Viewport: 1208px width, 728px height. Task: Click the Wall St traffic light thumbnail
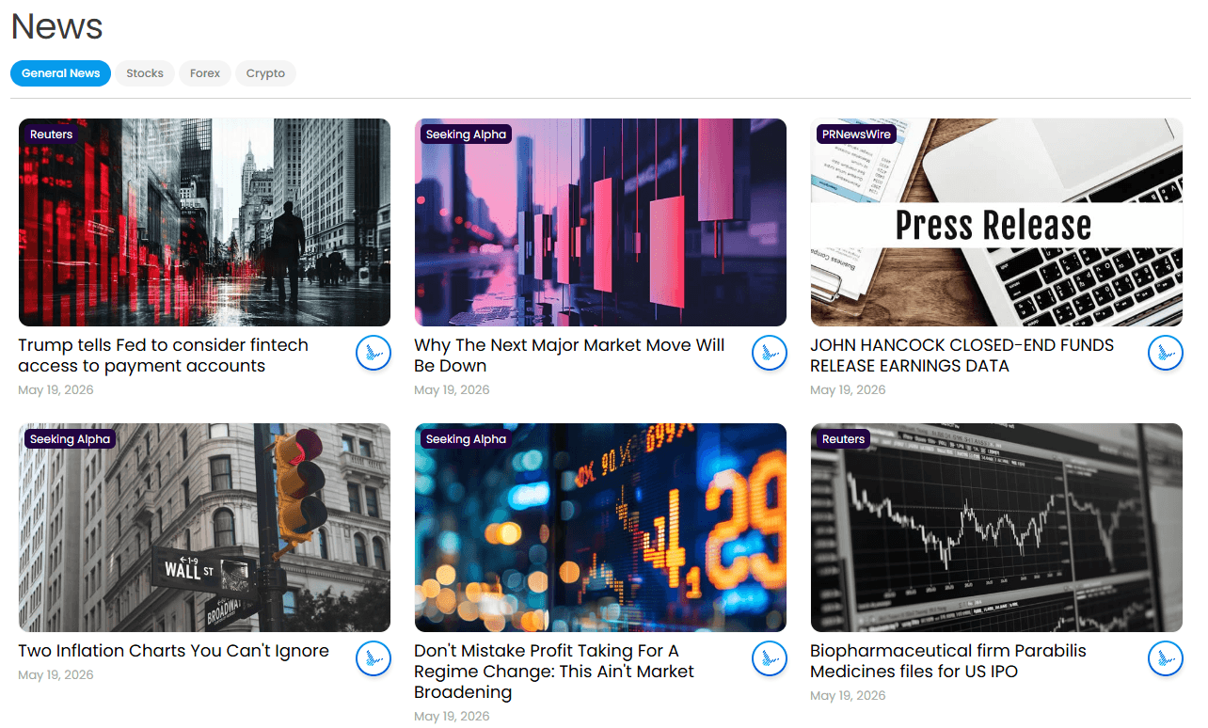(x=204, y=528)
